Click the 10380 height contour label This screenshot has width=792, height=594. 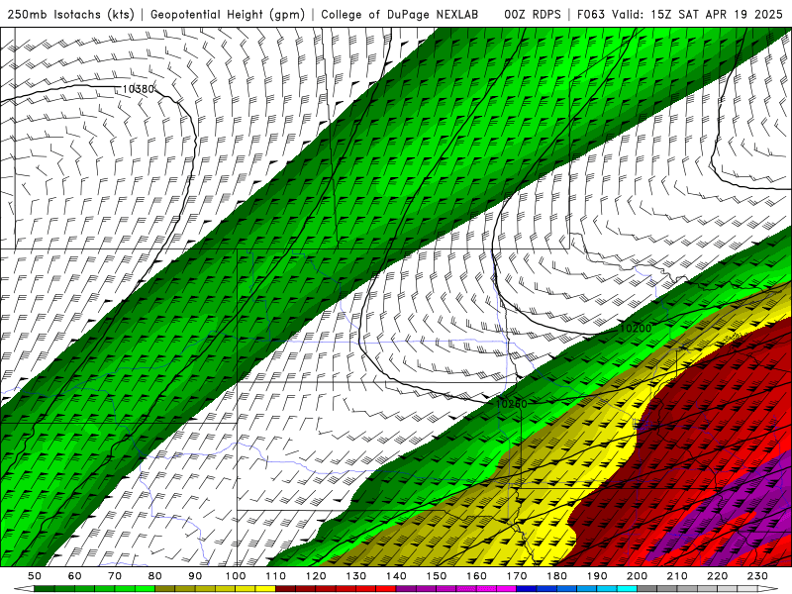click(x=138, y=89)
